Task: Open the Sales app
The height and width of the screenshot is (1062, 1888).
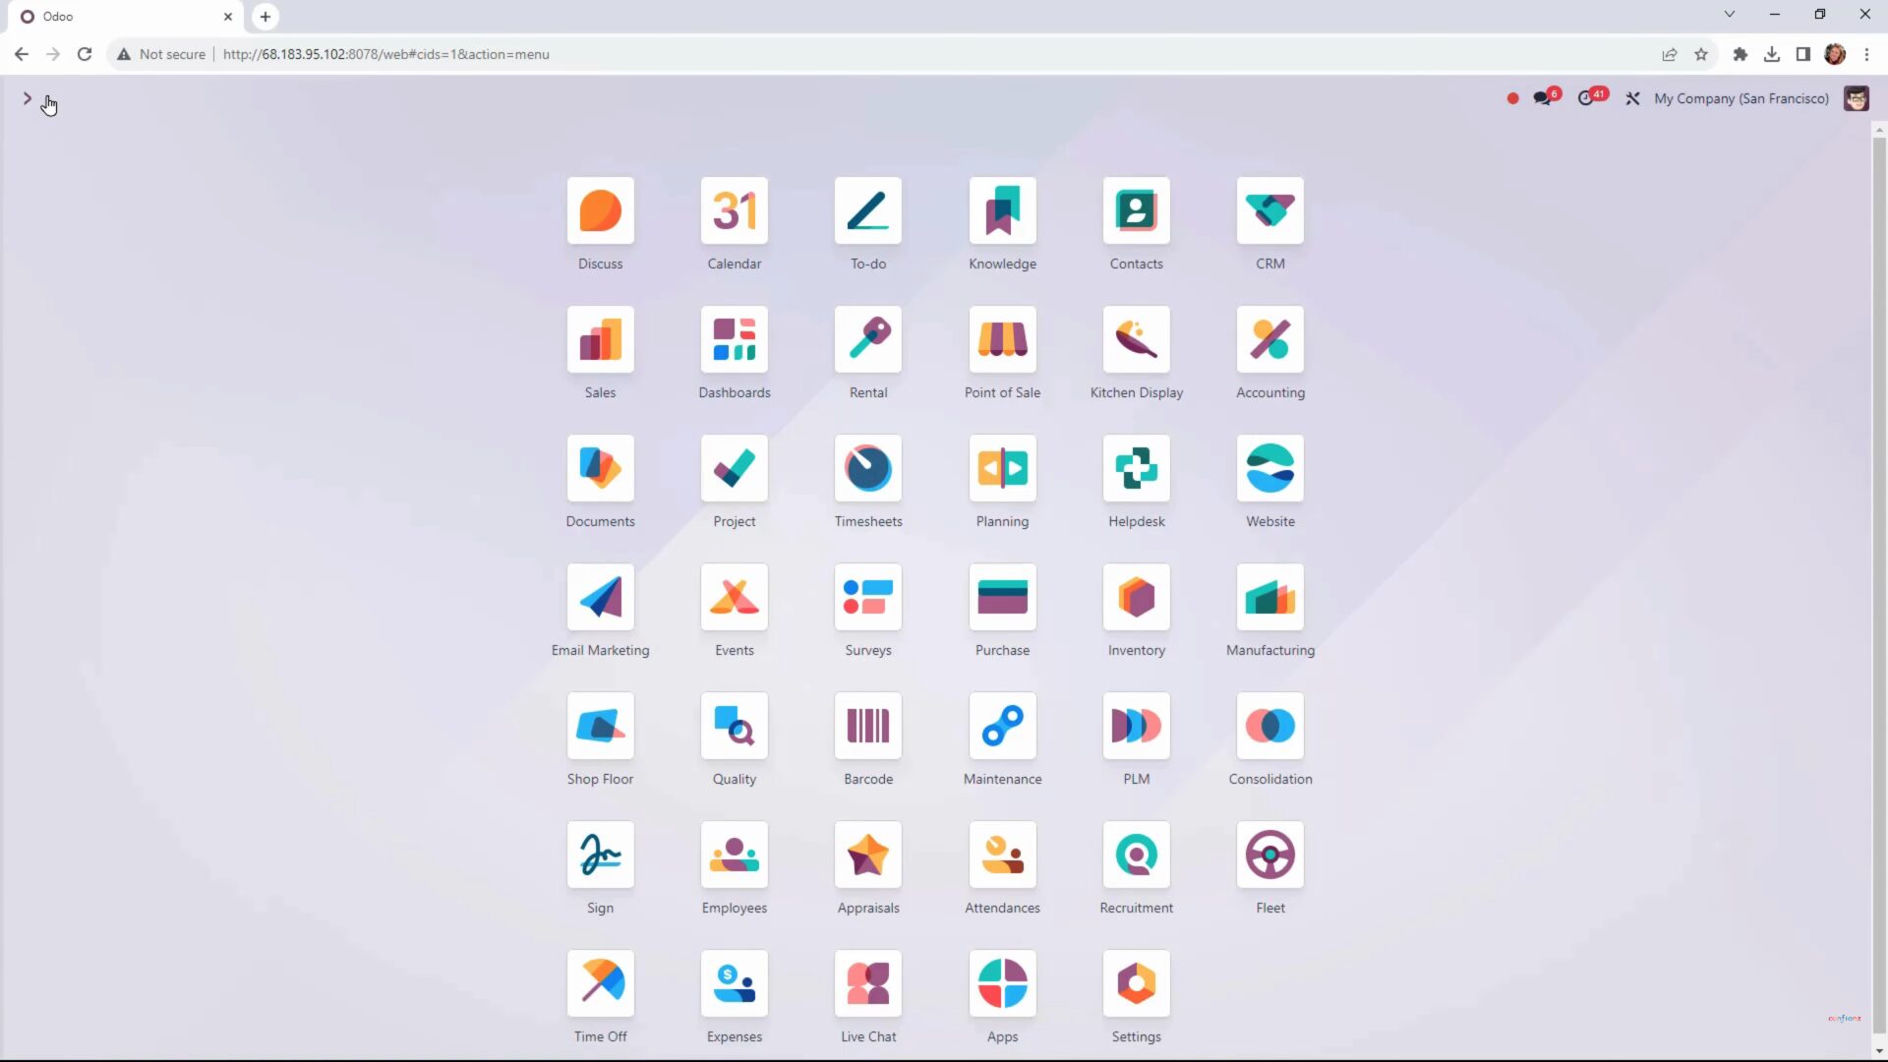Action: (x=600, y=339)
